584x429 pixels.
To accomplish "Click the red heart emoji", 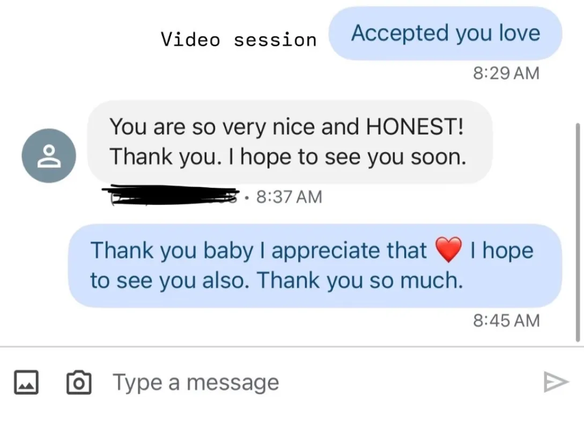I will coord(448,250).
